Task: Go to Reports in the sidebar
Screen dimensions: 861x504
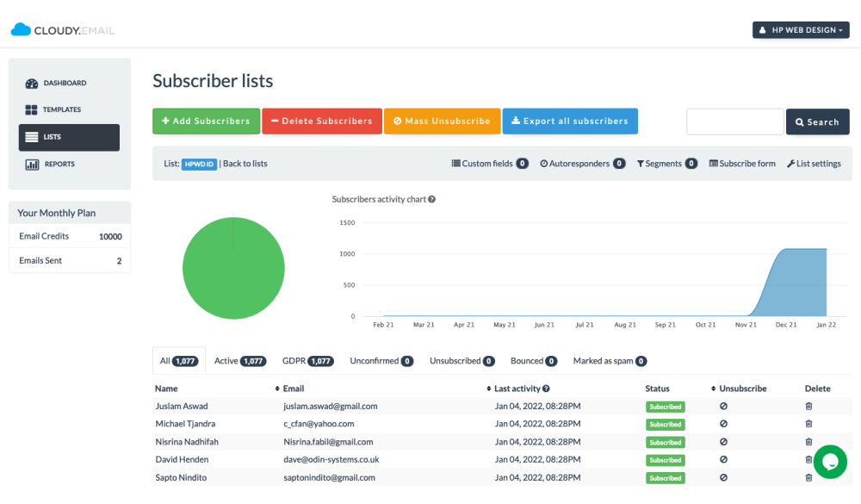Action: [x=59, y=164]
